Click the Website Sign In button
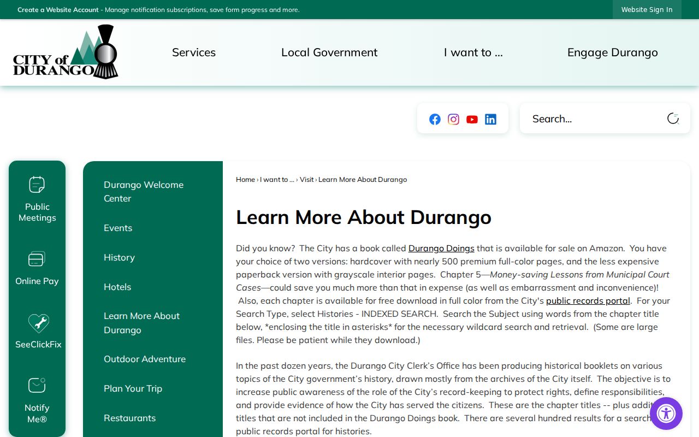The height and width of the screenshot is (437, 699). pyautogui.click(x=647, y=10)
